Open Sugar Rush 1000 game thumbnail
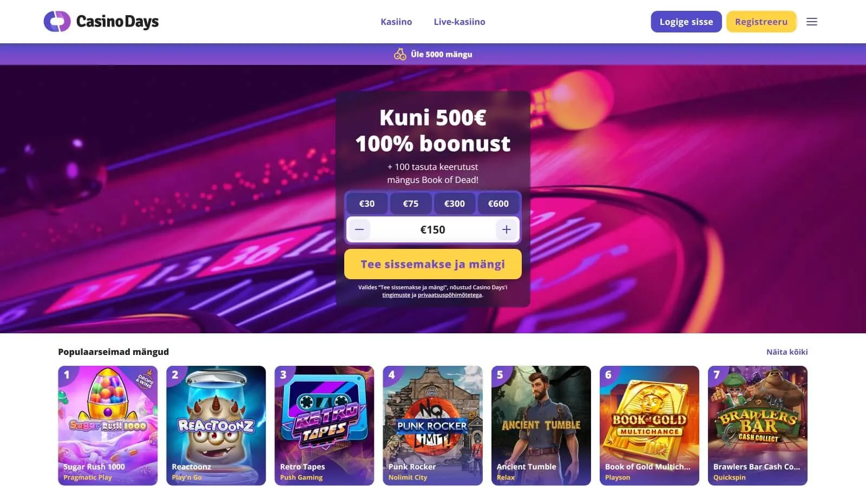This screenshot has width=866, height=487. 108,425
